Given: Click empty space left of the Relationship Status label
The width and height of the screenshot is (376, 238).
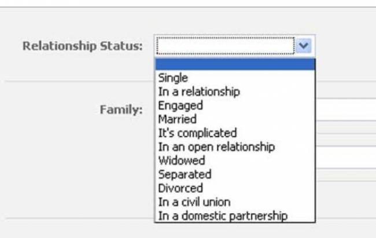Looking at the screenshot, I should point(10,46).
